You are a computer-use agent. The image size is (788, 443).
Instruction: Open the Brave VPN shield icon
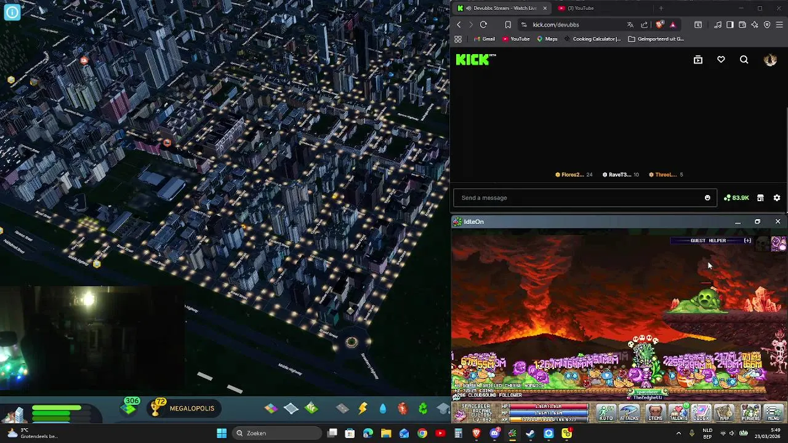[x=767, y=25]
